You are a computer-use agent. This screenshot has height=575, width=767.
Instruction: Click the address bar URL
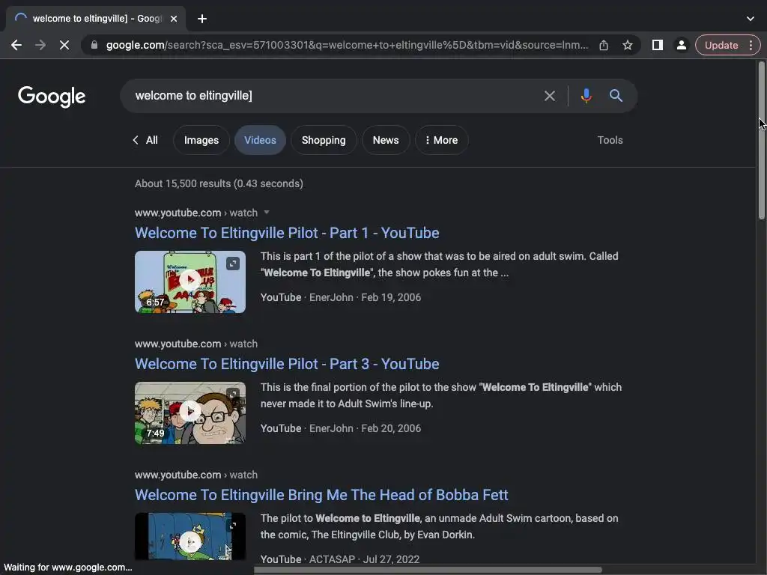(347, 45)
